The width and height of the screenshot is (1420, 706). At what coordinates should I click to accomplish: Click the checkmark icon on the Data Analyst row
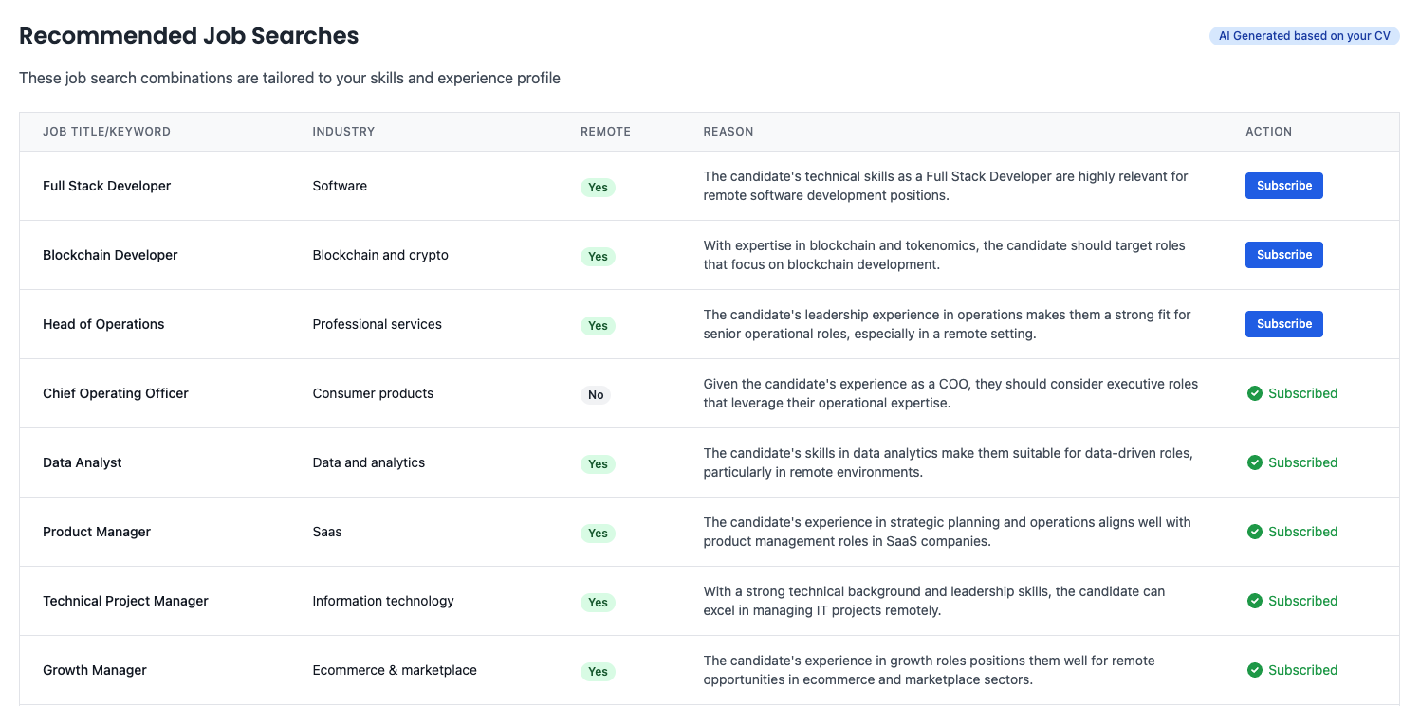pyautogui.click(x=1255, y=462)
